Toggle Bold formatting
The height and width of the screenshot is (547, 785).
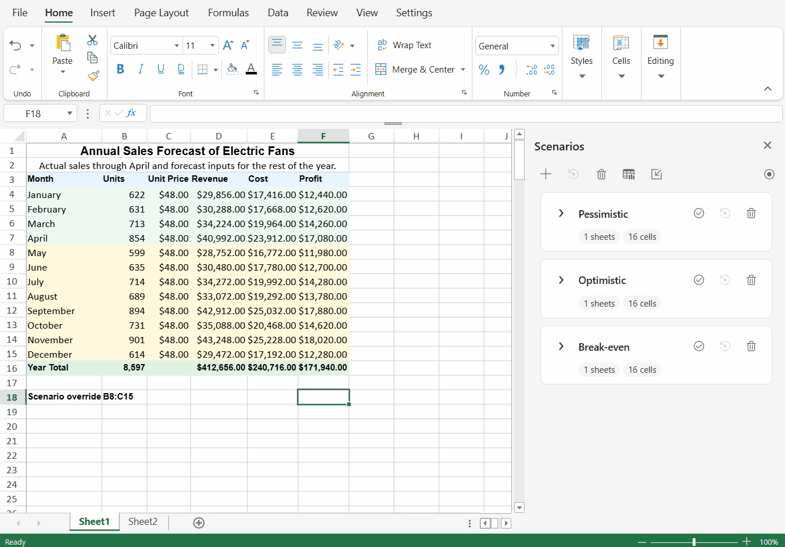[x=120, y=69]
